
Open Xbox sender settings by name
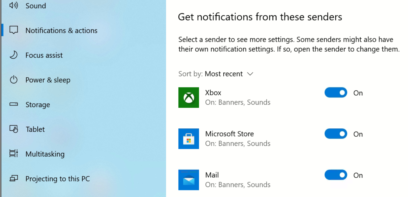(213, 93)
